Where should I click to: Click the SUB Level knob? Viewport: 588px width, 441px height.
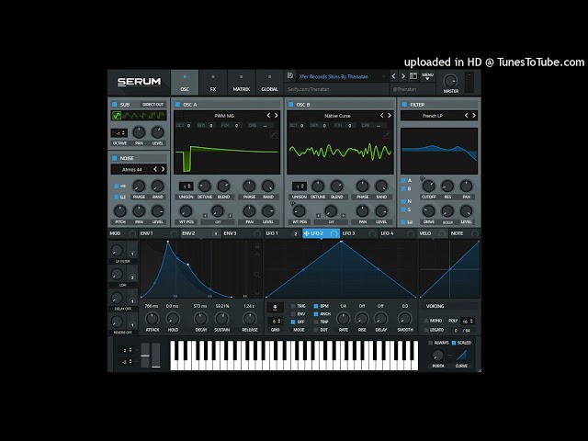(157, 132)
